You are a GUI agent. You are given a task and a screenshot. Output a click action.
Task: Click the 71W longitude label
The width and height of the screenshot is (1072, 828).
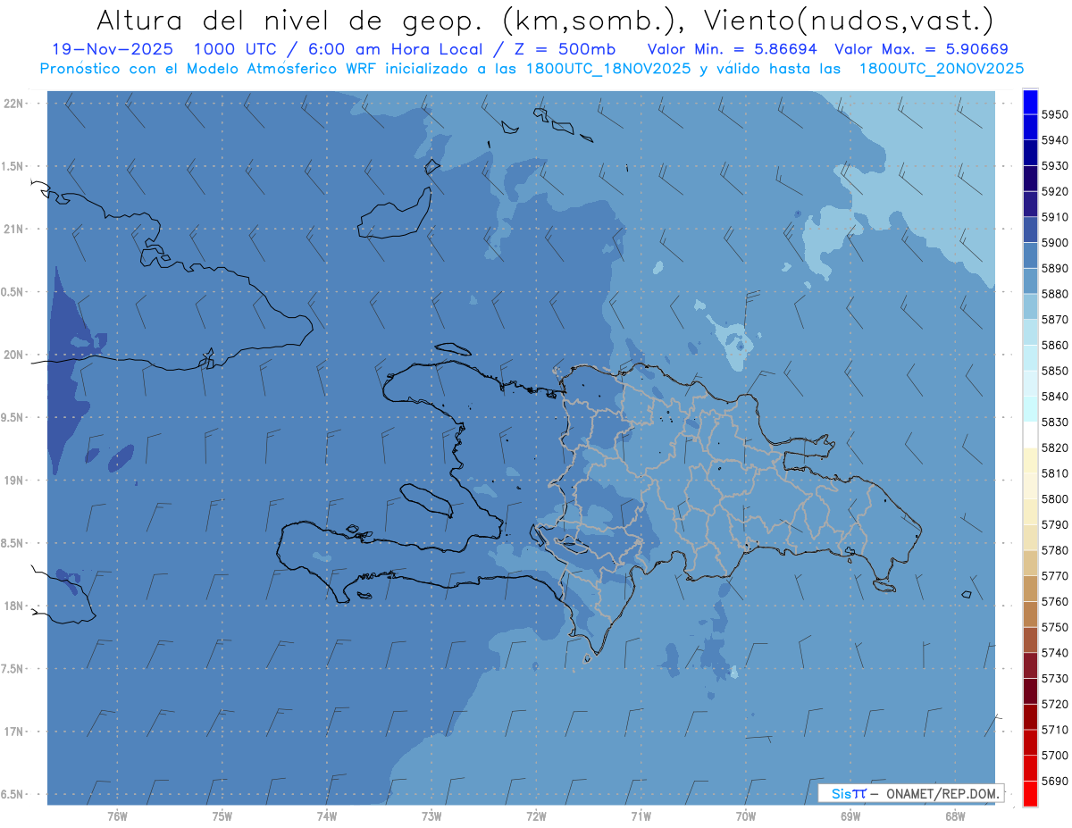[x=641, y=816]
